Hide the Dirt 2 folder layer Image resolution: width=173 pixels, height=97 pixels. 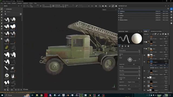coord(144,42)
